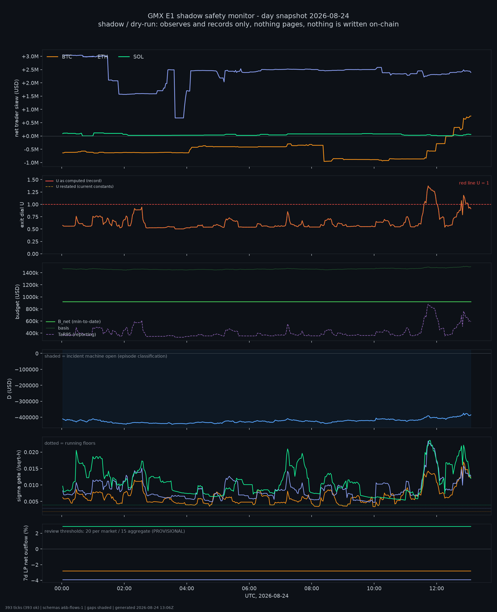The width and height of the screenshot is (497, 612).
Task: Click the "dotted = running floors" note
Action: (70, 443)
